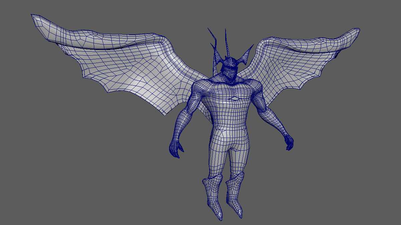Select the clawed hand on the left side
The image size is (401, 225).
tap(176, 148)
